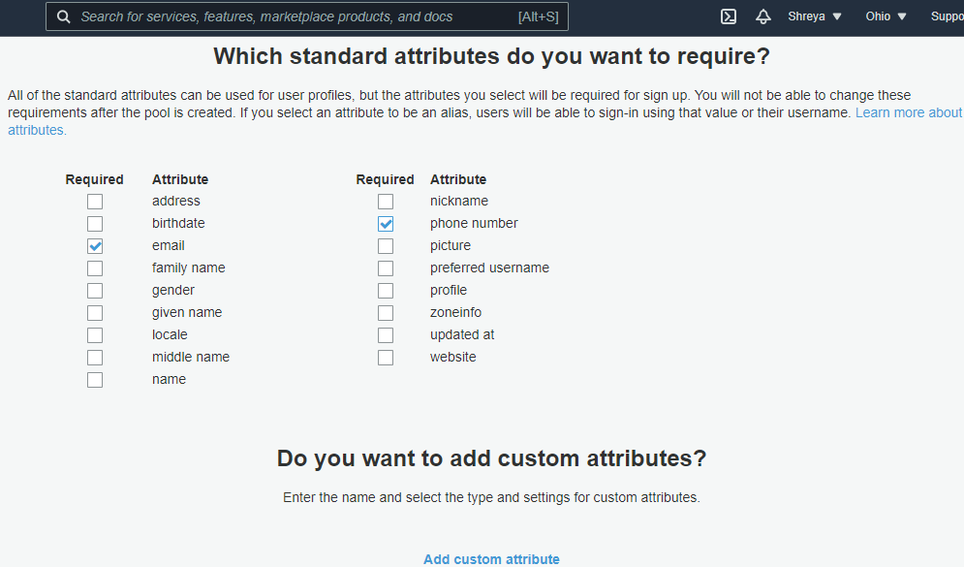This screenshot has height=567, width=964.
Task: Click the Add custom attribute link
Action: [x=491, y=559]
